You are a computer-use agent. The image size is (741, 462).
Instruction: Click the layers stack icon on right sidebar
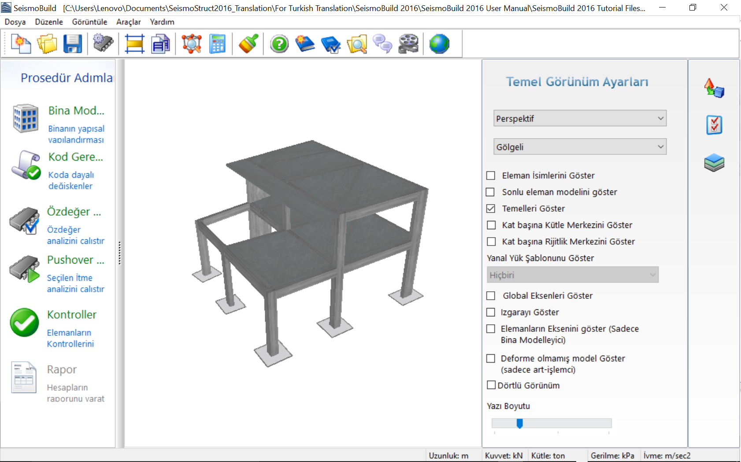tap(714, 163)
